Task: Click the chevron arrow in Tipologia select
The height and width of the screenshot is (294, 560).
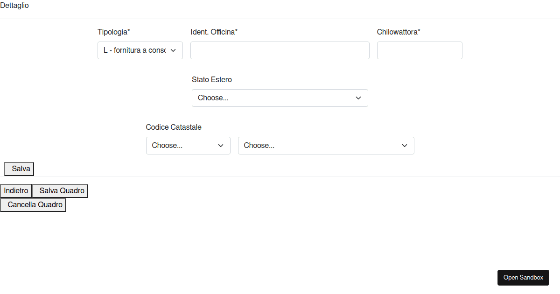Action: click(173, 50)
